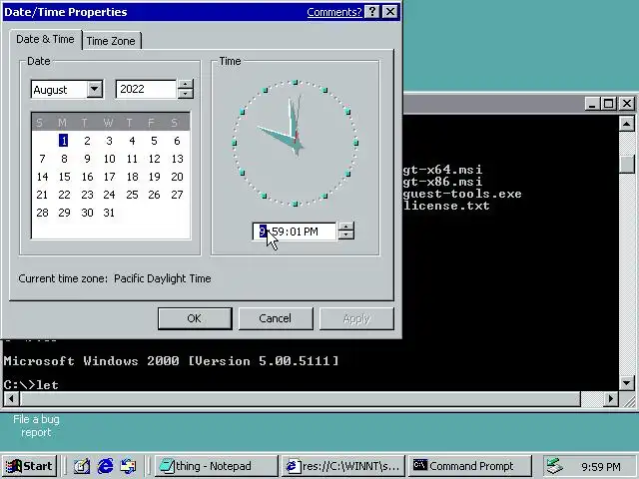Select day 10 in the calendar
This screenshot has height=479, width=639.
(x=109, y=159)
